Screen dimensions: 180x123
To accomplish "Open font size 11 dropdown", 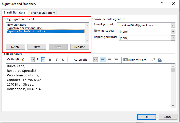I will (43, 60).
